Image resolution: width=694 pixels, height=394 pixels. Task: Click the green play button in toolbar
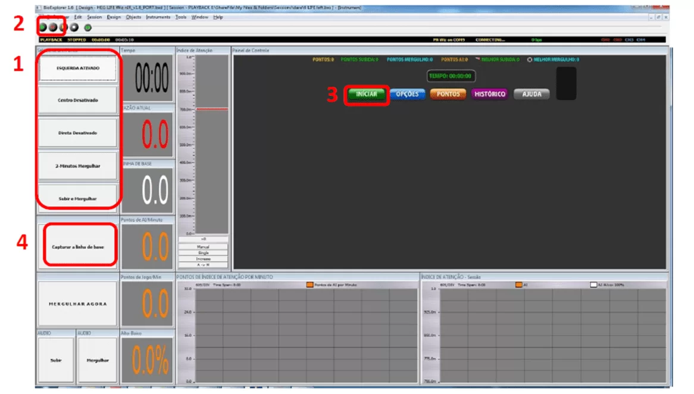[43, 27]
